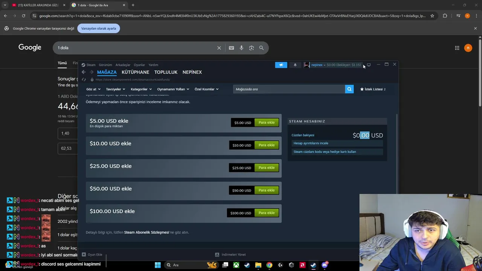Switch to the TOPLULUK tab
The image size is (482, 271).
166,72
